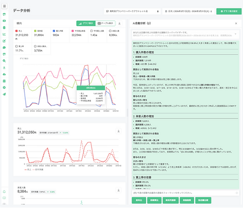Check the 11.71% metric checkbox

click(x=16, y=46)
